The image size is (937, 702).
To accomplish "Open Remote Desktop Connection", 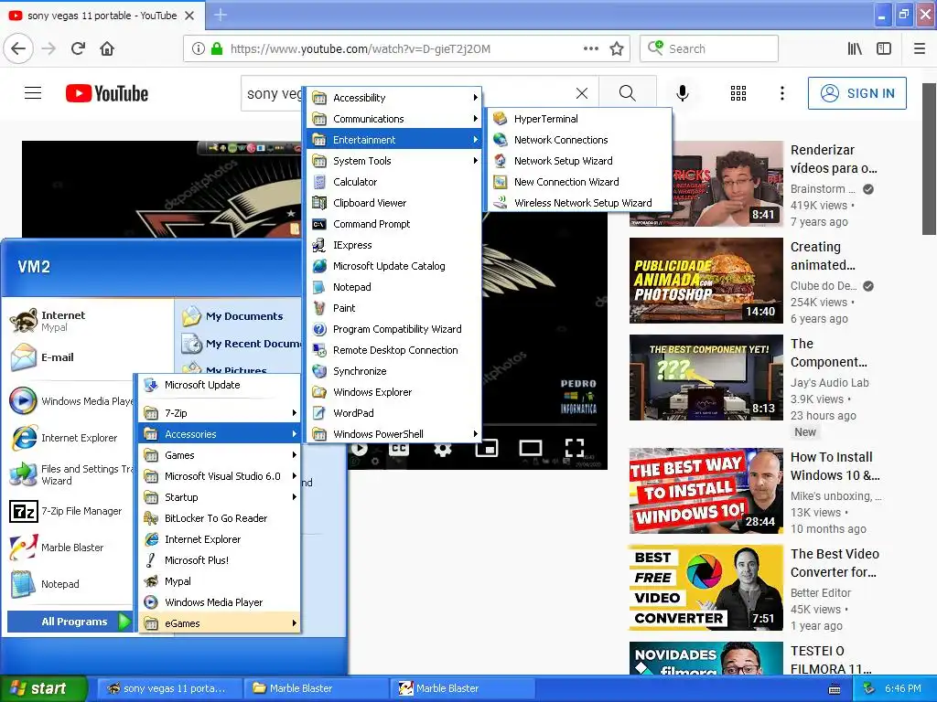I will (394, 350).
